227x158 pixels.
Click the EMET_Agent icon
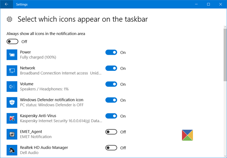coord(12,134)
